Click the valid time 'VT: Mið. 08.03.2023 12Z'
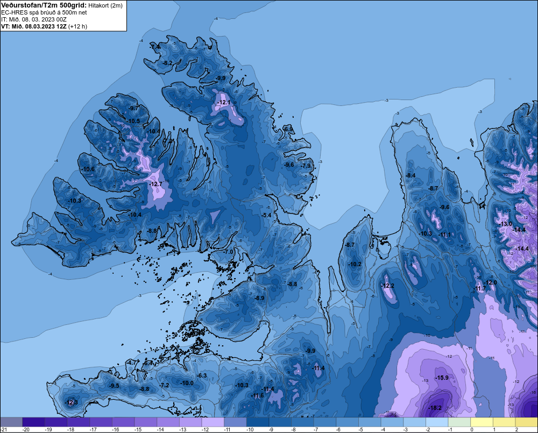The width and height of the screenshot is (538, 433). pyautogui.click(x=34, y=26)
